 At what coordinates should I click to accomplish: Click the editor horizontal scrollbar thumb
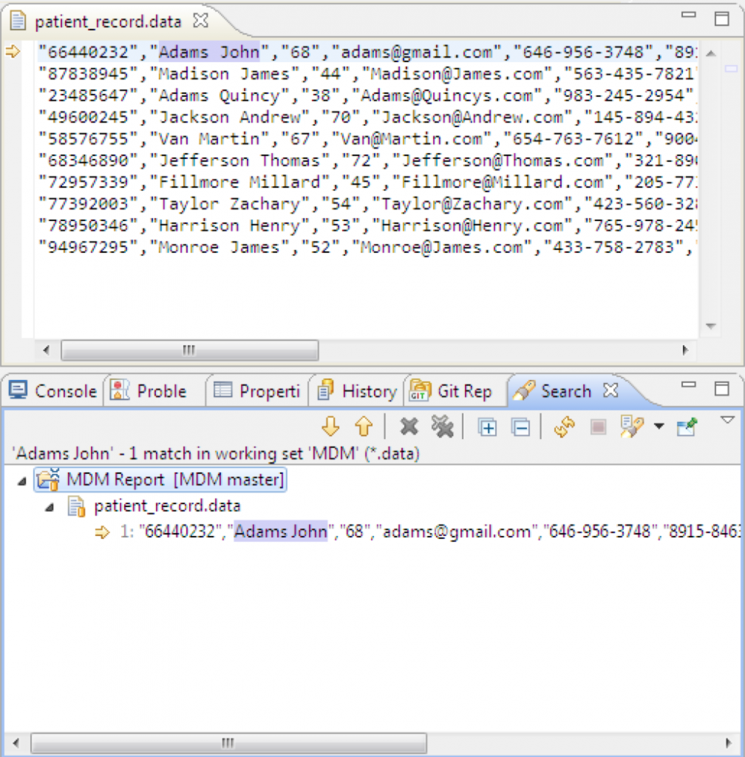[x=190, y=350]
